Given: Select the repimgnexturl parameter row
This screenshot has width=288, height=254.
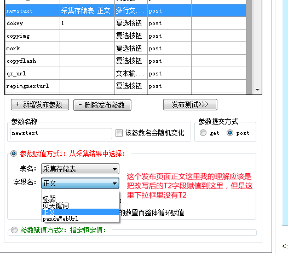Looking at the screenshot, I should [x=125, y=86].
